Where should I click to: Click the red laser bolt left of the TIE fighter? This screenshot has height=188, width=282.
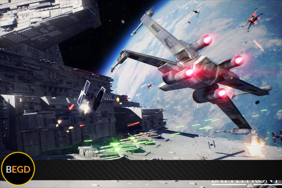[x=71, y=106]
